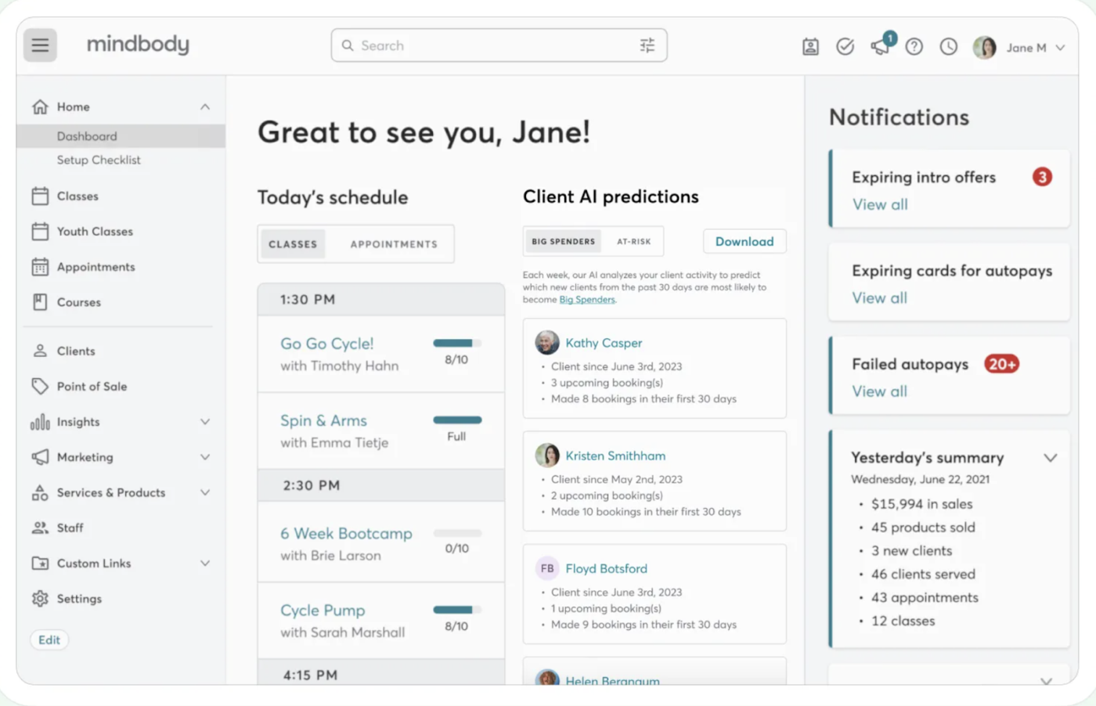The width and height of the screenshot is (1096, 706).
Task: Switch to Appointments schedule tab
Action: click(394, 244)
